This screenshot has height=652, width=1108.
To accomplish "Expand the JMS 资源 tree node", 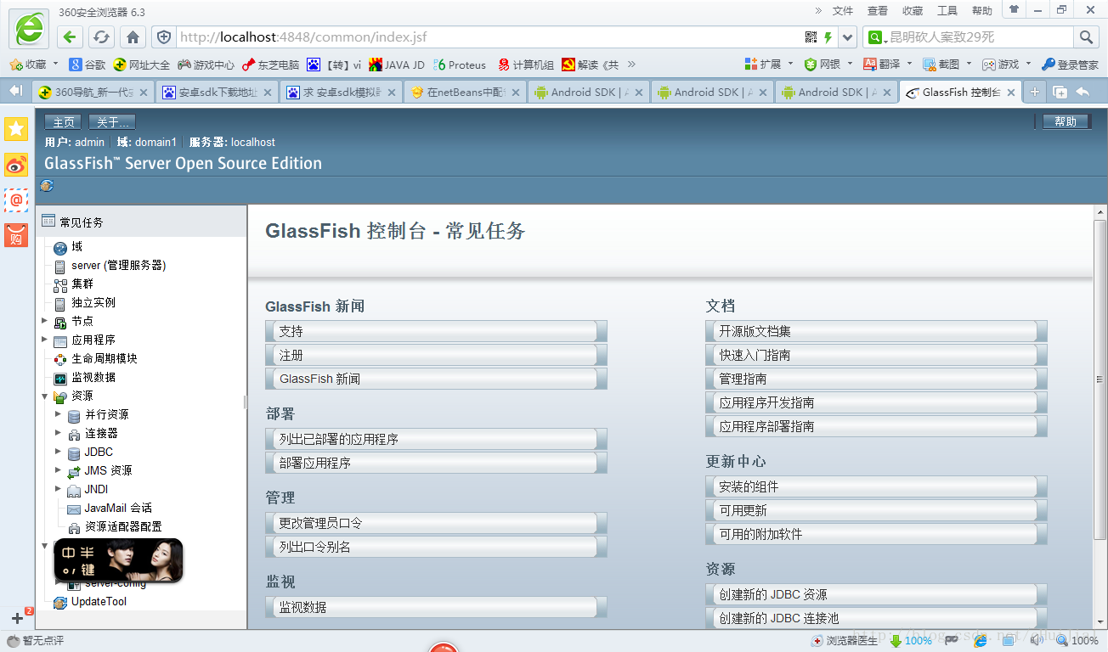I will click(x=59, y=470).
